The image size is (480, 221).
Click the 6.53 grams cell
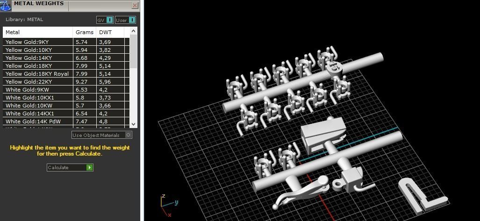[x=85, y=90]
